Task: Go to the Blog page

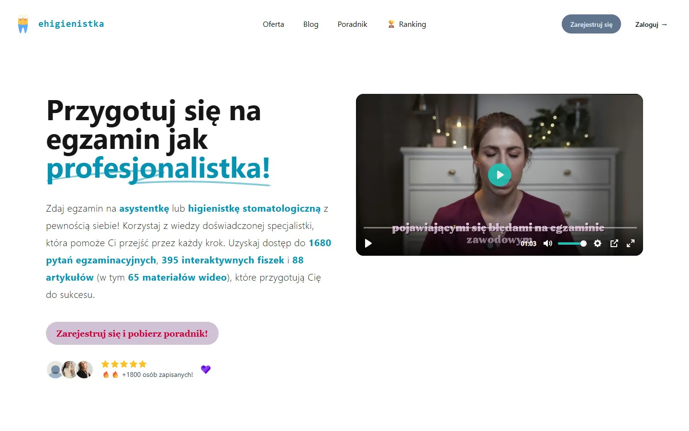Action: [x=311, y=24]
